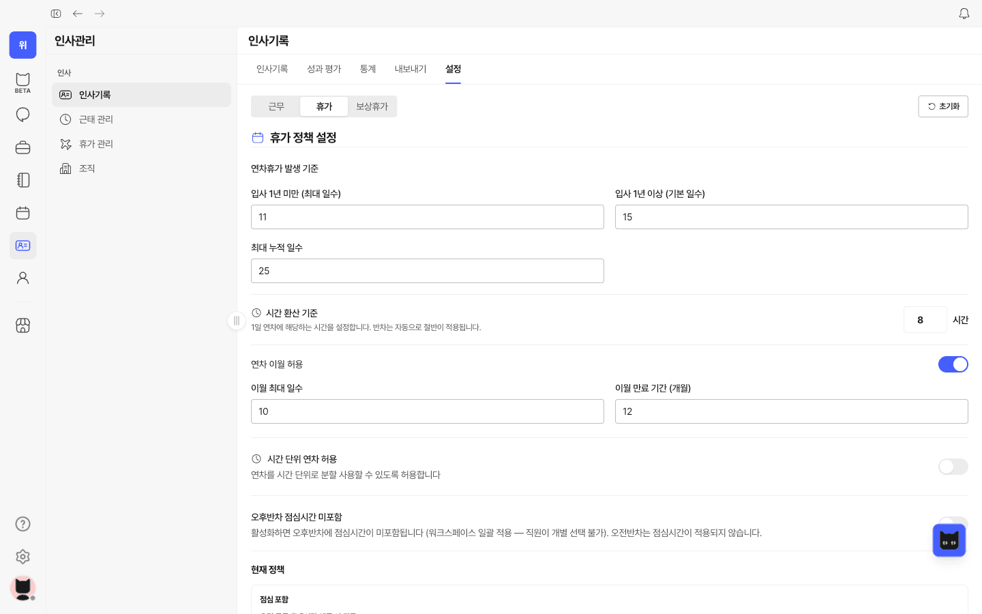
Task: Select the 설정 tab
Action: coord(453,69)
